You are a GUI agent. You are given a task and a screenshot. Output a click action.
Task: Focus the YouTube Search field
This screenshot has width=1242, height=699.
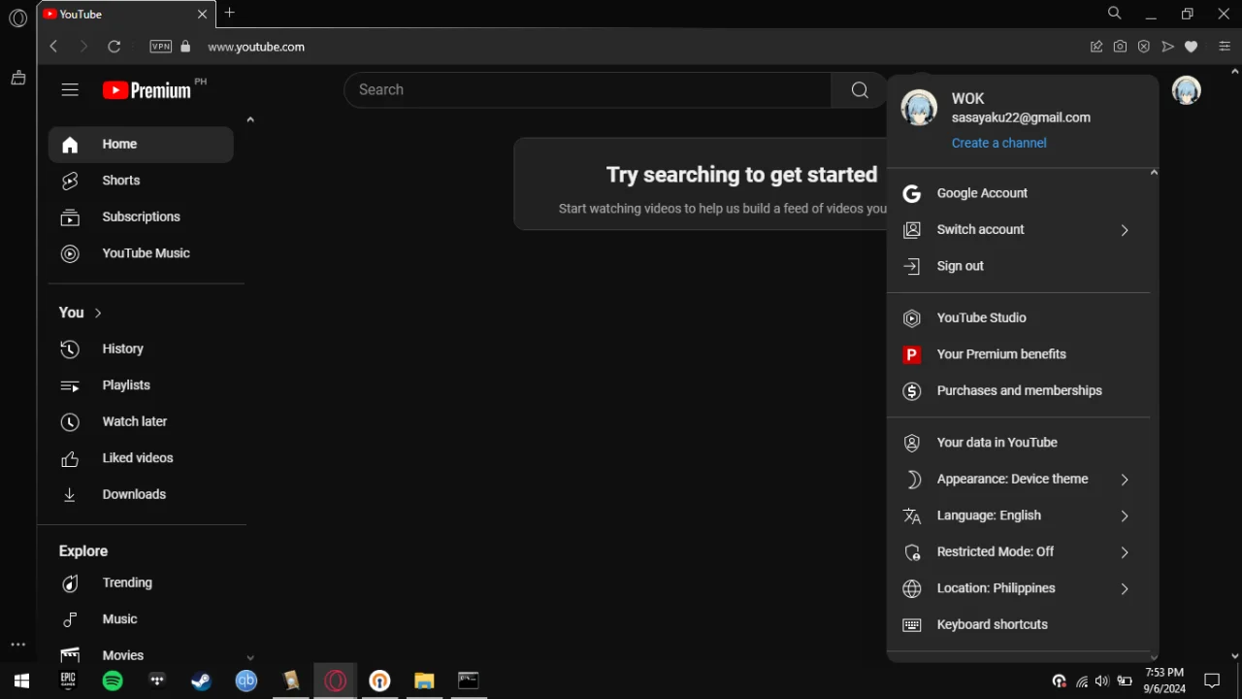tap(588, 90)
